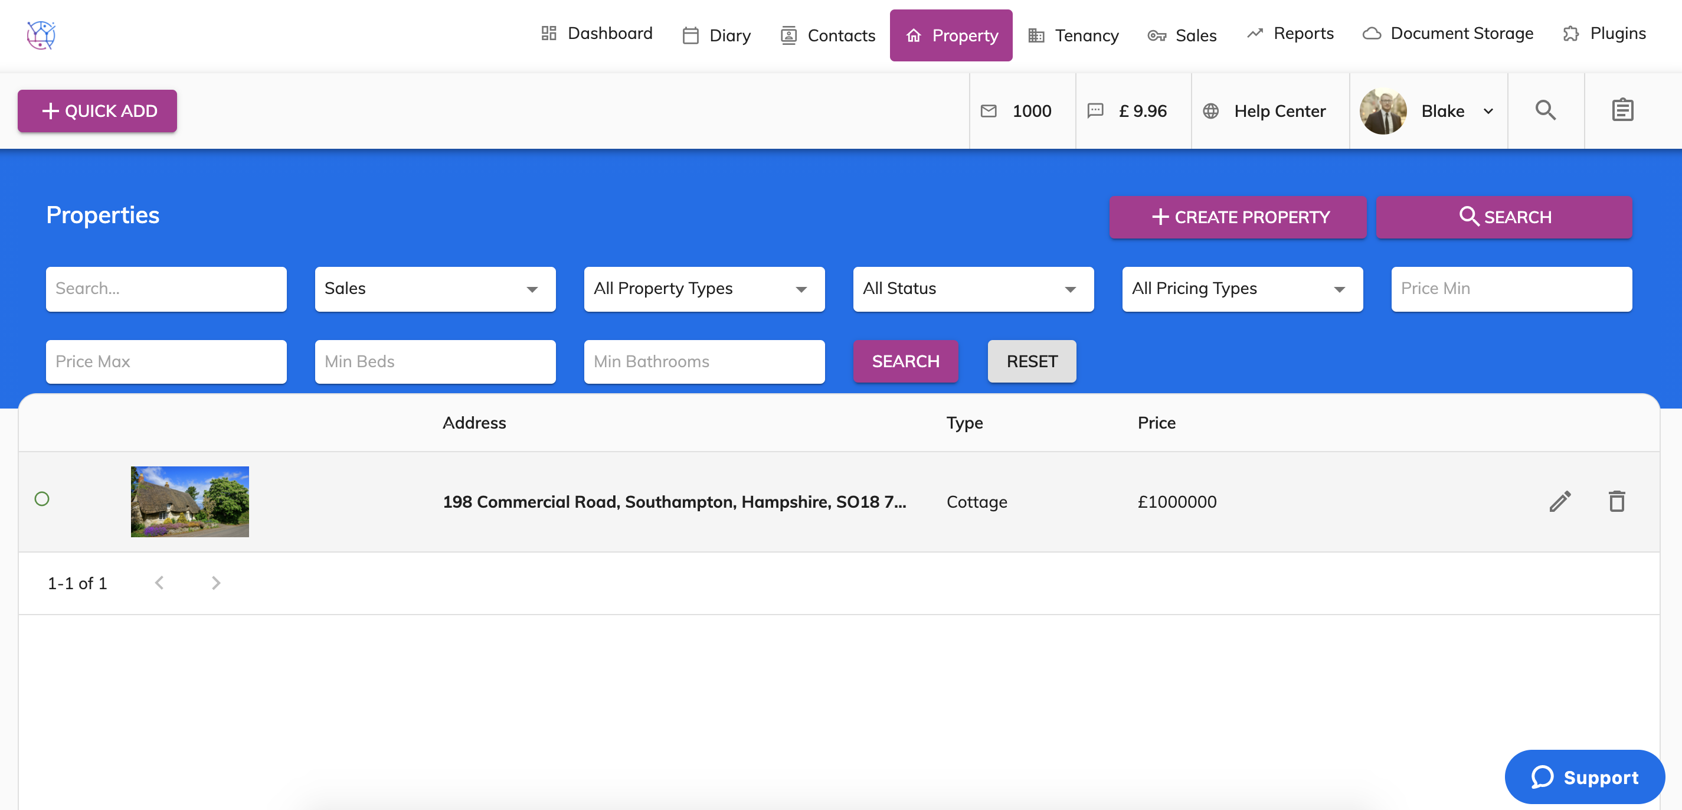
Task: Open the All Property Types dropdown
Action: [x=704, y=289]
